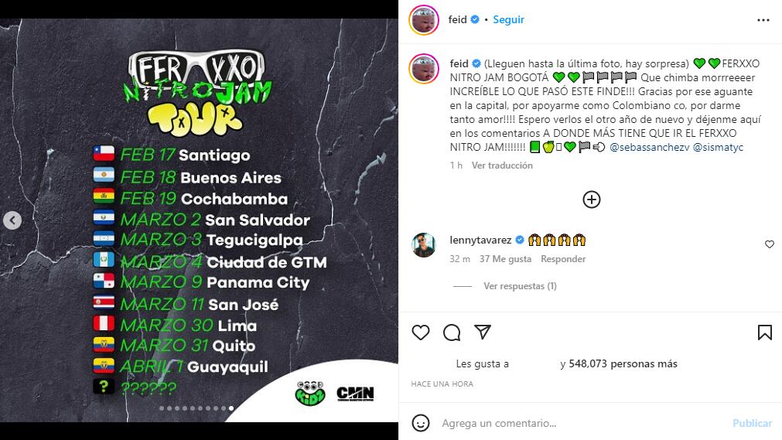
Task: Open feid's profile picture in header
Action: (x=424, y=20)
